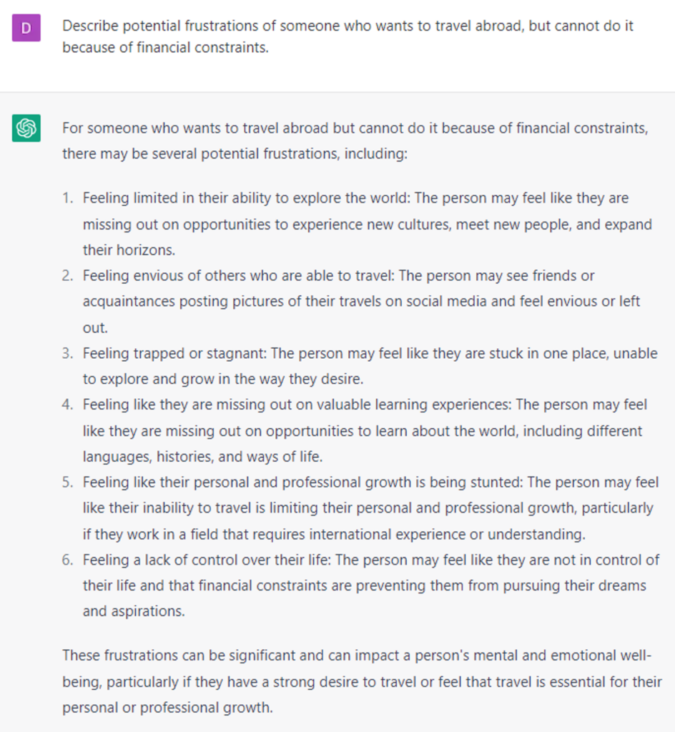Click the list number "2."

click(67, 275)
